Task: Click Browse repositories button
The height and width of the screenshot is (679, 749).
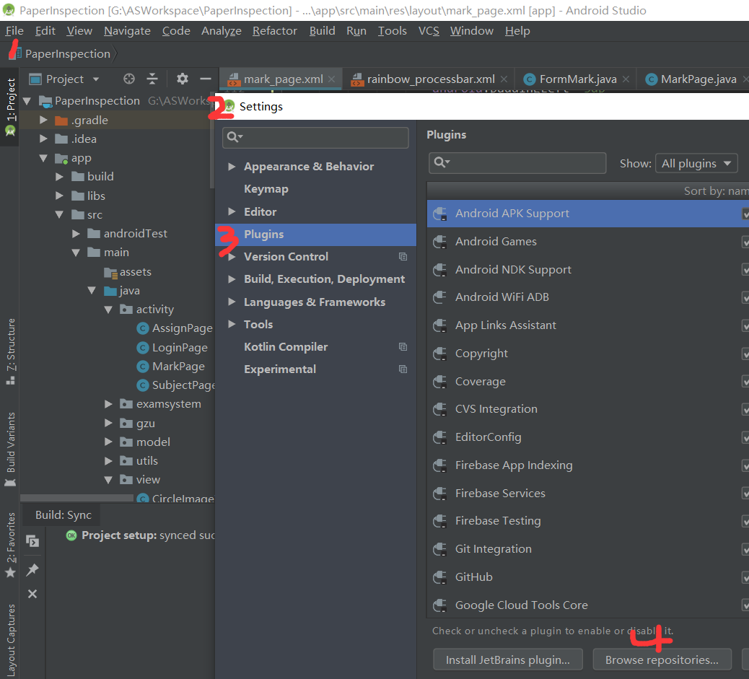Action: [662, 660]
